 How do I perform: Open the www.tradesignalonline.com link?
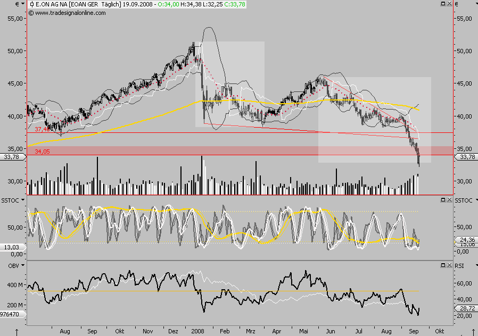click(x=70, y=13)
